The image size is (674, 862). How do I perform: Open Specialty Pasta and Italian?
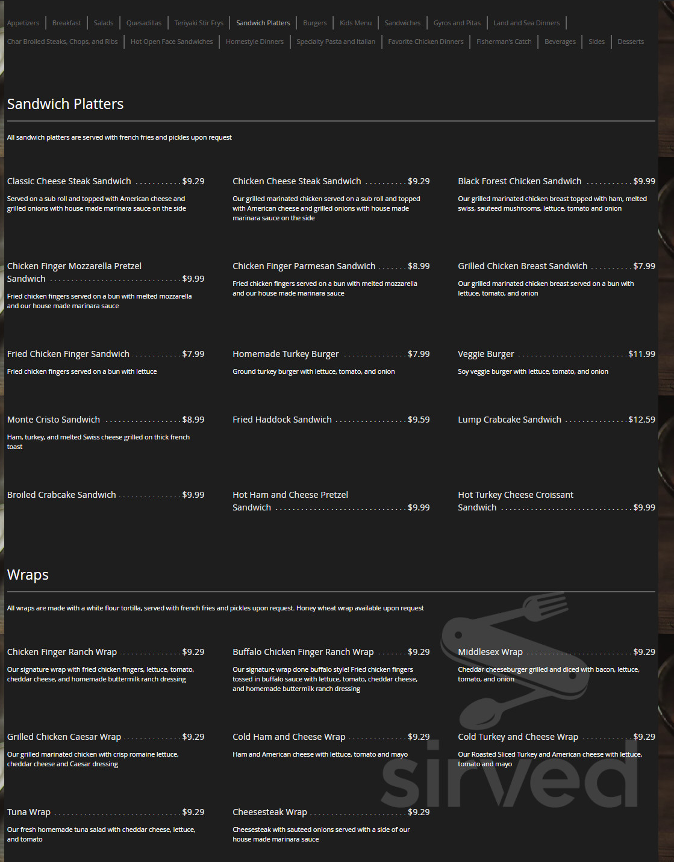[335, 42]
